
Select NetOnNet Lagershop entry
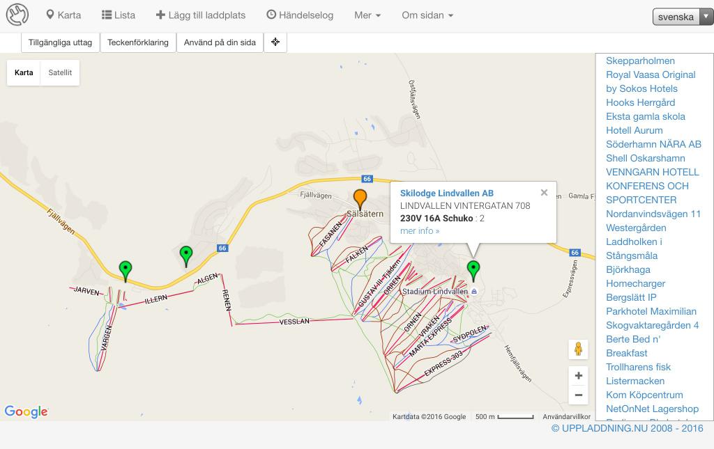[x=652, y=409]
